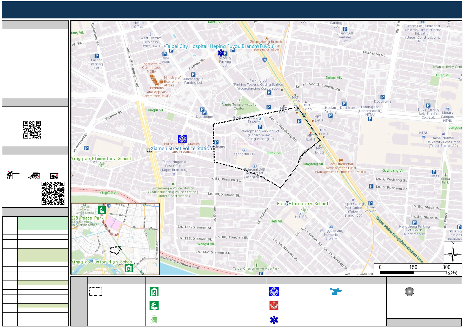Click the Xinchangyue Parking Lot P icon
This screenshot has height=328, width=464.
(x=193, y=75)
